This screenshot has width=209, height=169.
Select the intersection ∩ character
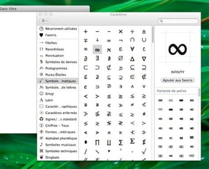pos(132,40)
